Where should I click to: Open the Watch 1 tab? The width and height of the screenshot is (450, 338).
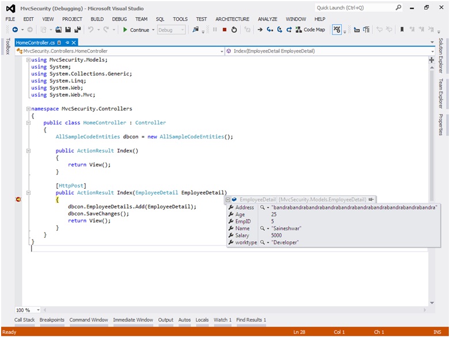click(223, 320)
